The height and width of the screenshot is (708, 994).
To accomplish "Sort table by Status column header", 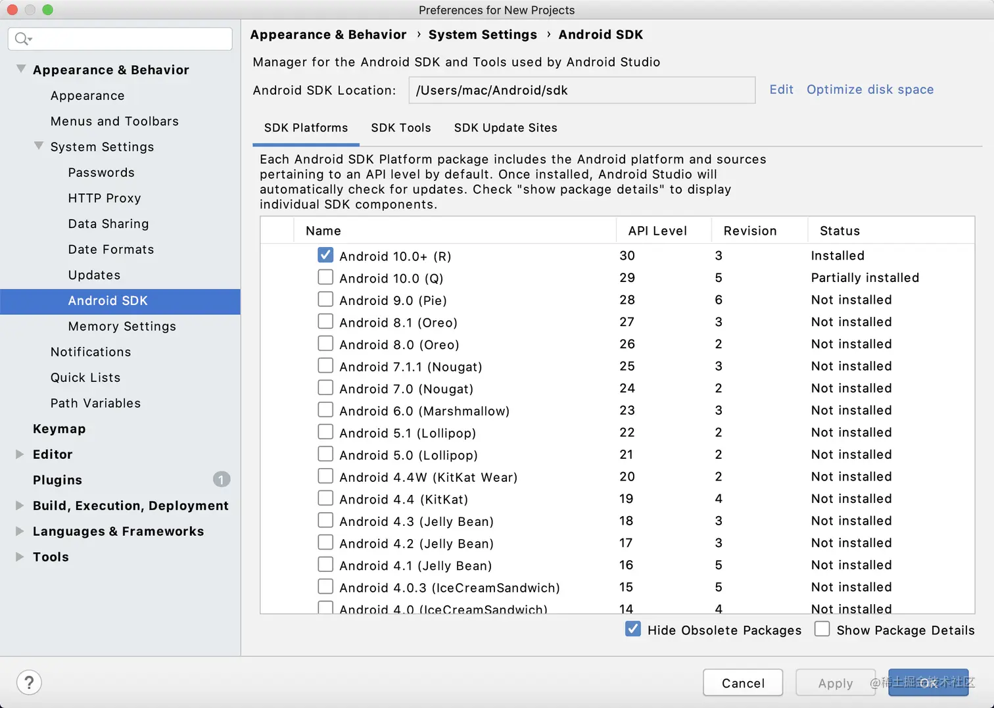I will pos(891,231).
